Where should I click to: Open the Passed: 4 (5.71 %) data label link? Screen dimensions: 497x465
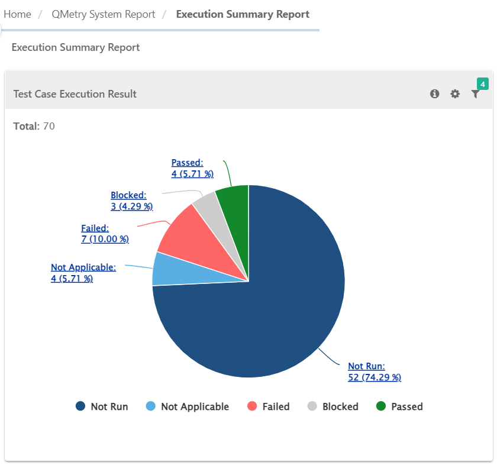(192, 168)
